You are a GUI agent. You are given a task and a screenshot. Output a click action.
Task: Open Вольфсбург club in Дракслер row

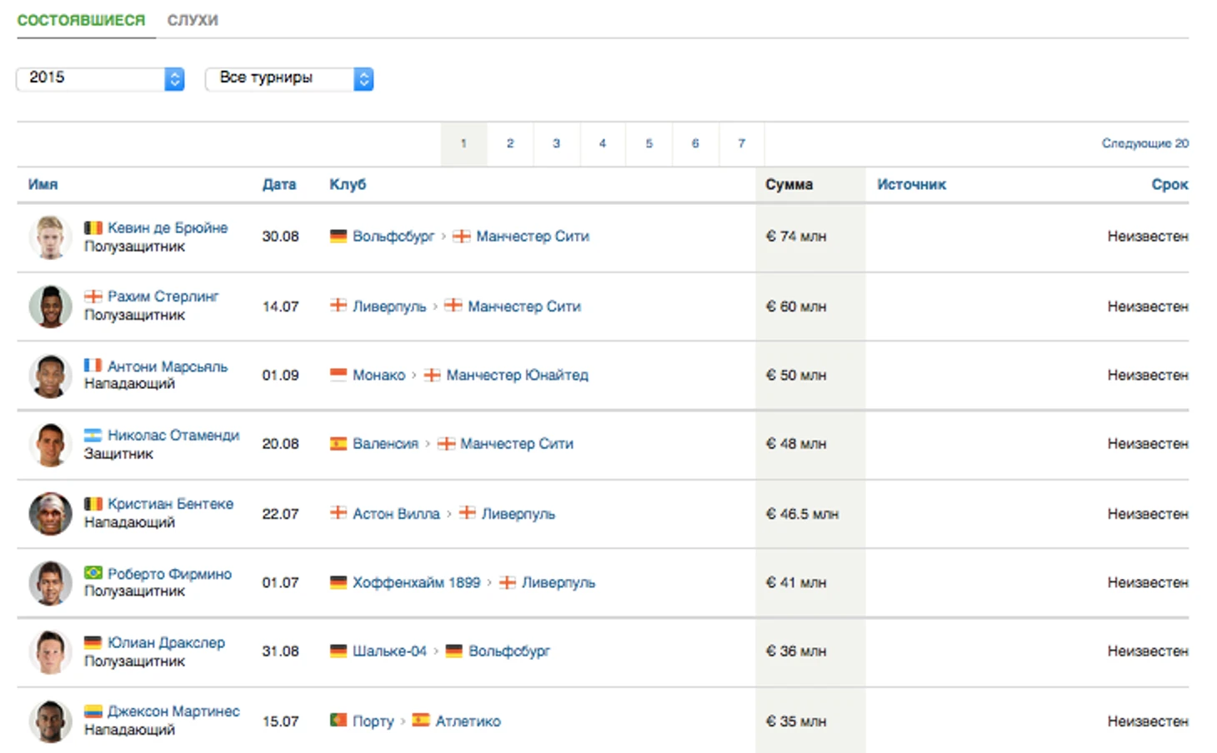[509, 651]
